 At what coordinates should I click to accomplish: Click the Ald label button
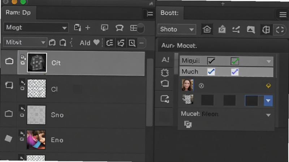(85, 43)
